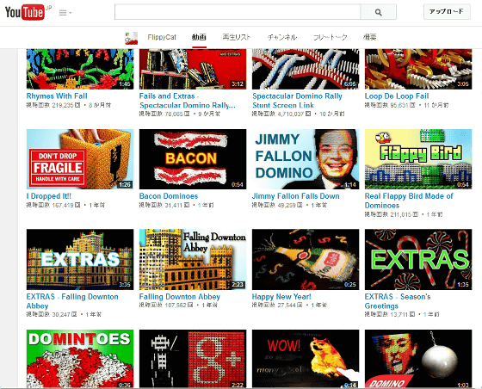Open the Spectacular Domino Rally thumbnail

306,69
